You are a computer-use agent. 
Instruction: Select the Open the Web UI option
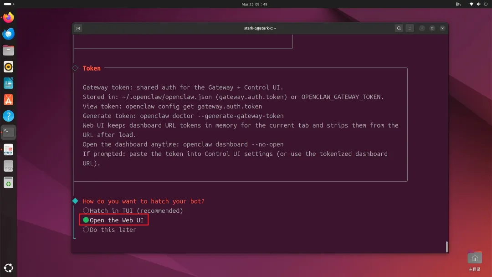pos(113,220)
